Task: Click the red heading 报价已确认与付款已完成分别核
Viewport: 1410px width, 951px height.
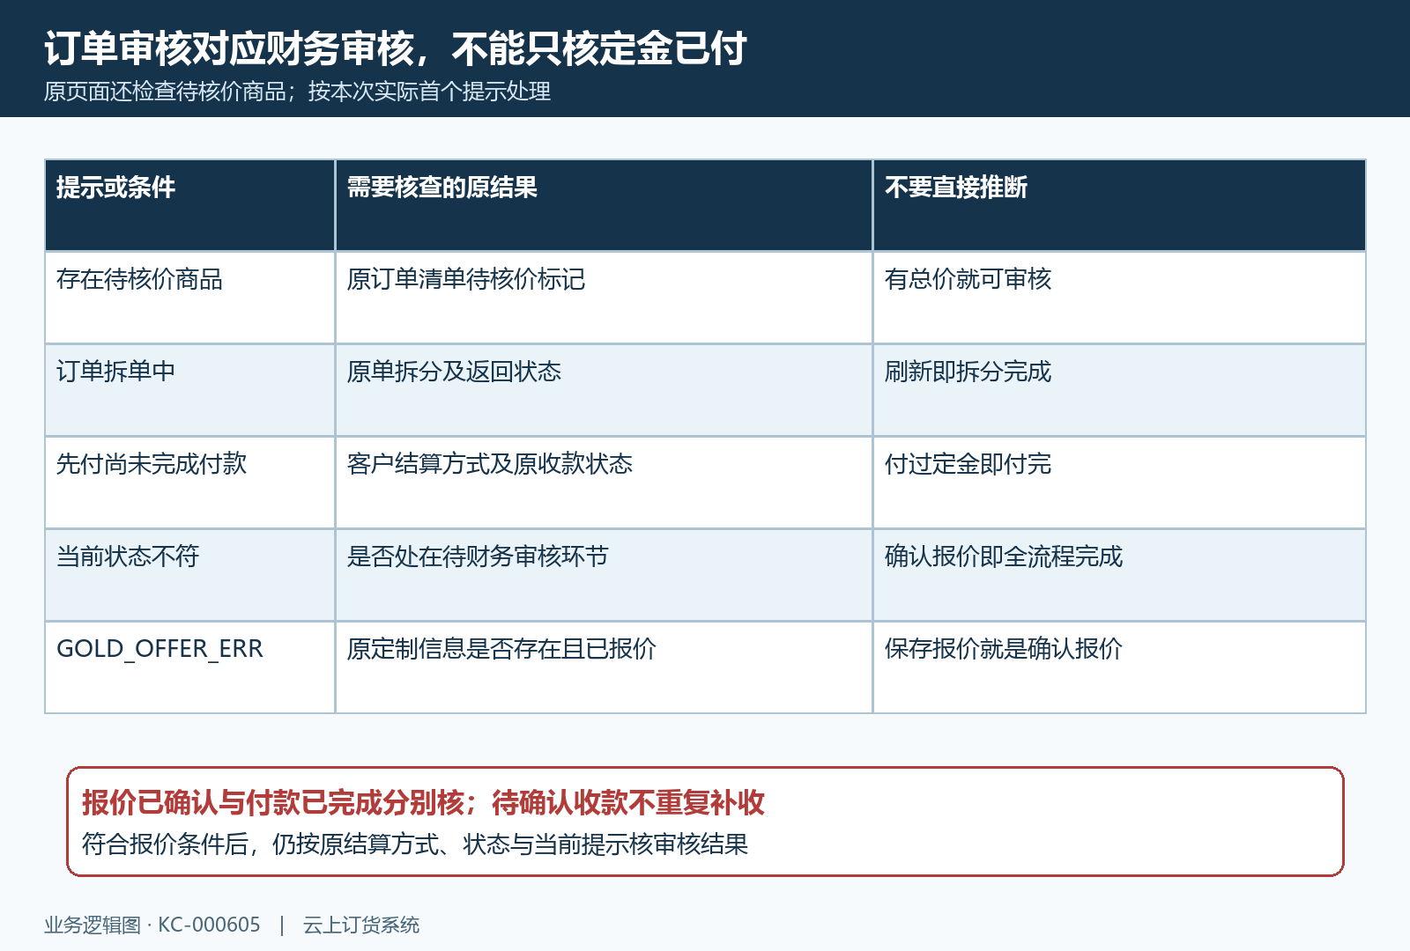Action: (273, 803)
